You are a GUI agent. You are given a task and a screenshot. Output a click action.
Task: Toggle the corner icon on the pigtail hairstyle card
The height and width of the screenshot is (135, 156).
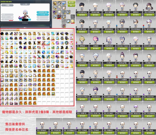pos(155,1)
